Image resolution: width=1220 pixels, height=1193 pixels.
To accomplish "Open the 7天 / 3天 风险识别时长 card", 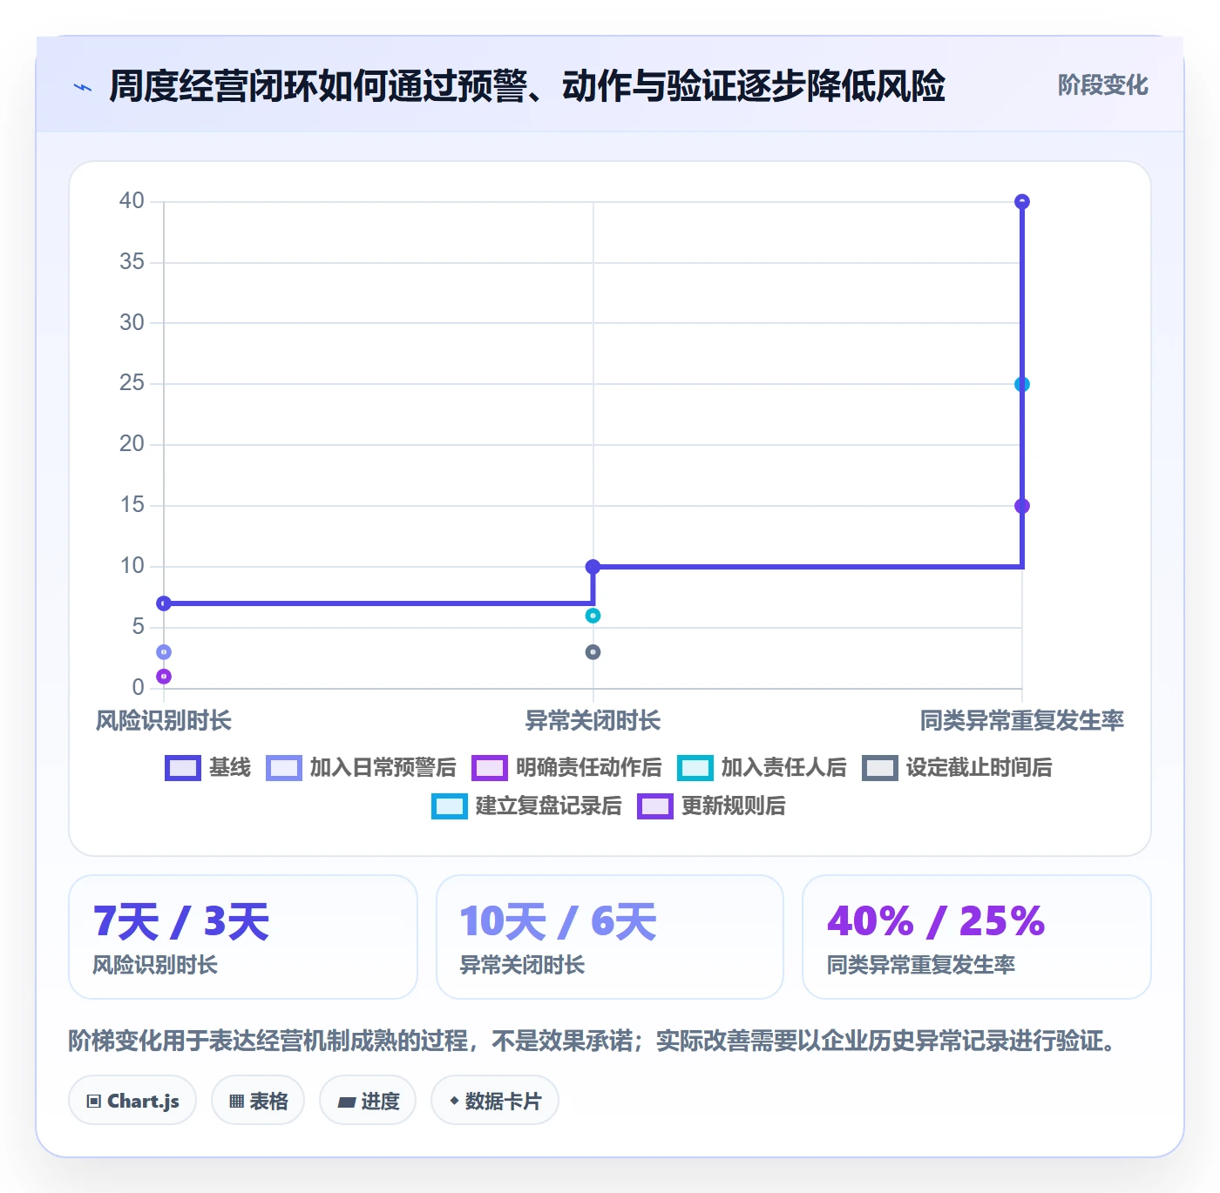I will coord(243,937).
